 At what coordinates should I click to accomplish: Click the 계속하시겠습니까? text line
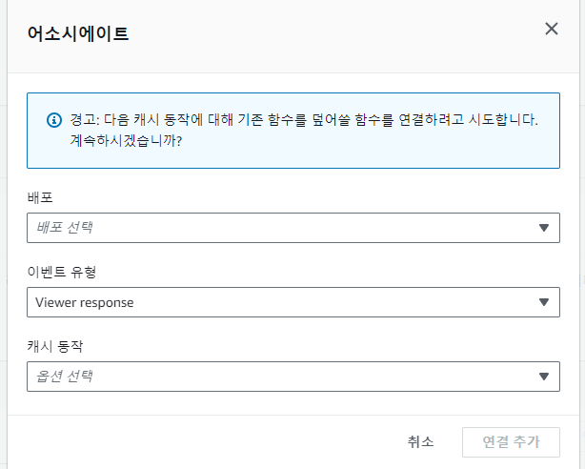point(126,141)
